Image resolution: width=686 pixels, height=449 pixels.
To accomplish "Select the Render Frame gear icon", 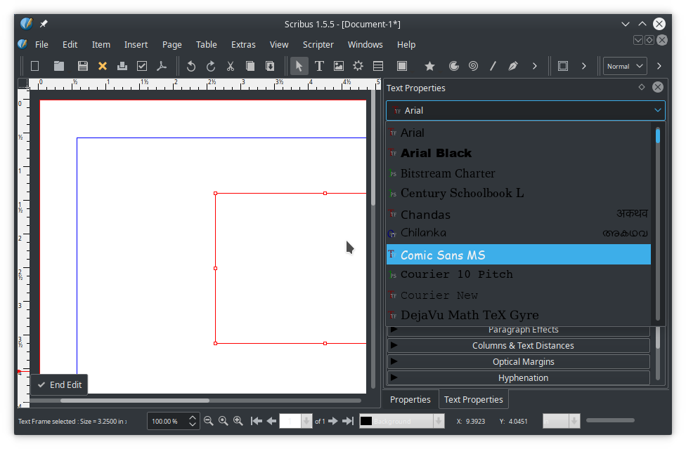I will tap(358, 66).
